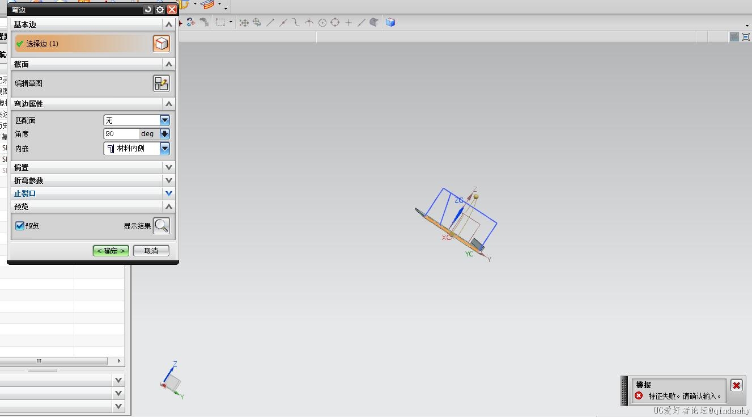Click the full screen icon at top right
Viewport: 752px width, 417px height.
point(746,37)
